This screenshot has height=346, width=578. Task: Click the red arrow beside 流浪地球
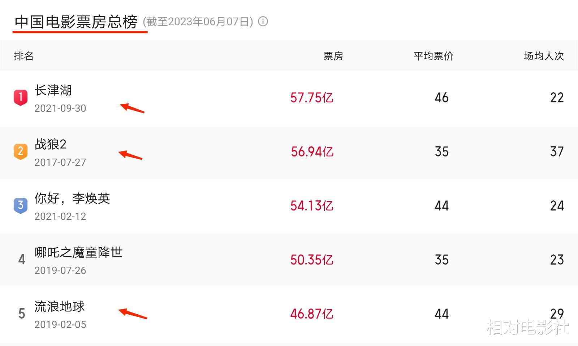pyautogui.click(x=133, y=313)
